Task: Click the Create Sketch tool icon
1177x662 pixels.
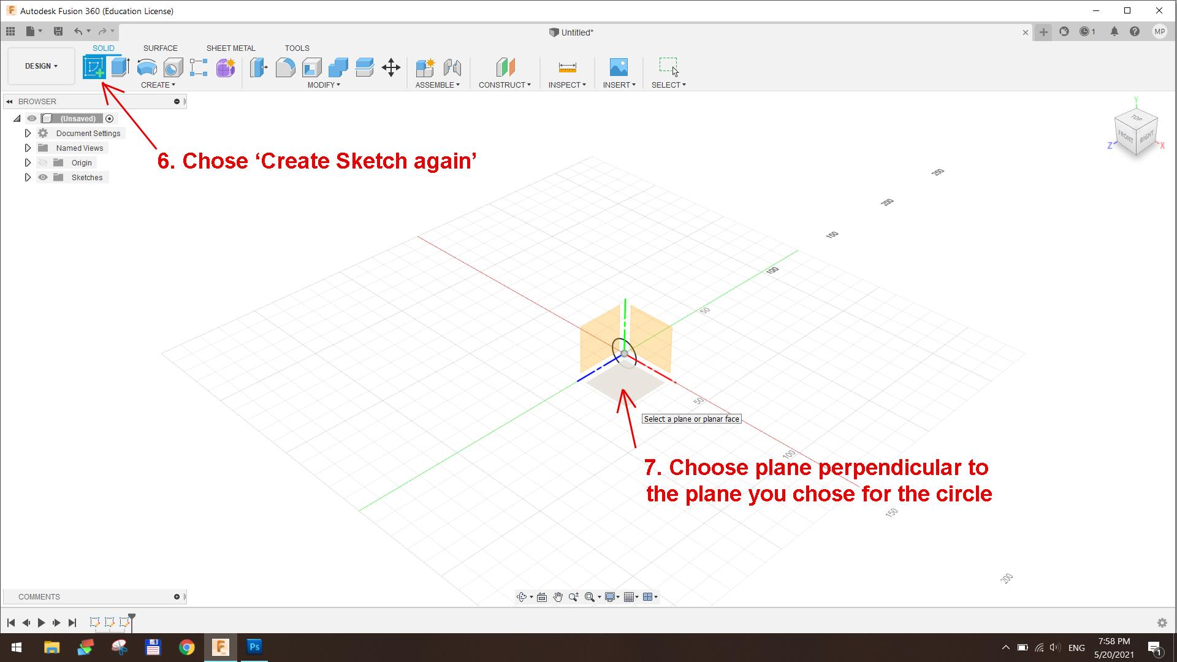Action: (94, 67)
